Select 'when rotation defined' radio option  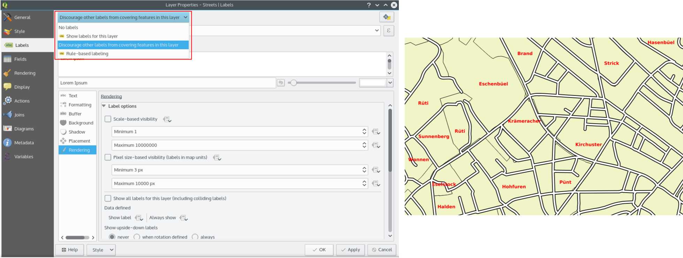(x=137, y=237)
